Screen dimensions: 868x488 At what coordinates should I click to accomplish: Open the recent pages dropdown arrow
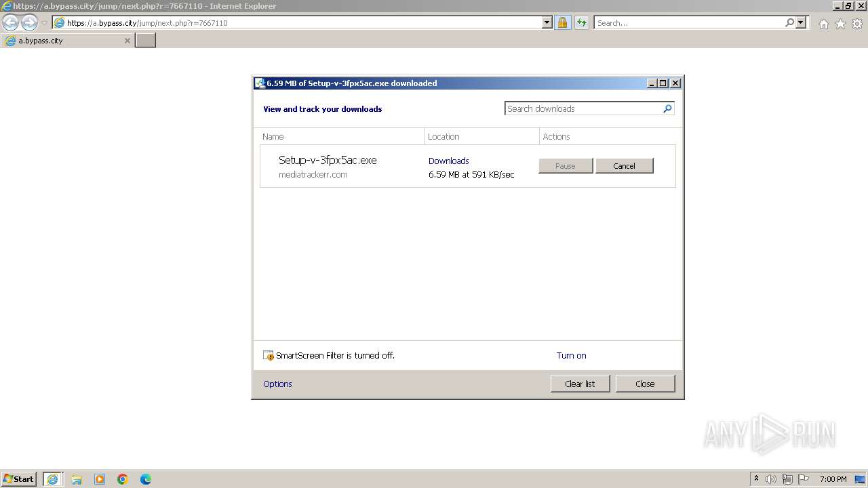click(x=45, y=23)
